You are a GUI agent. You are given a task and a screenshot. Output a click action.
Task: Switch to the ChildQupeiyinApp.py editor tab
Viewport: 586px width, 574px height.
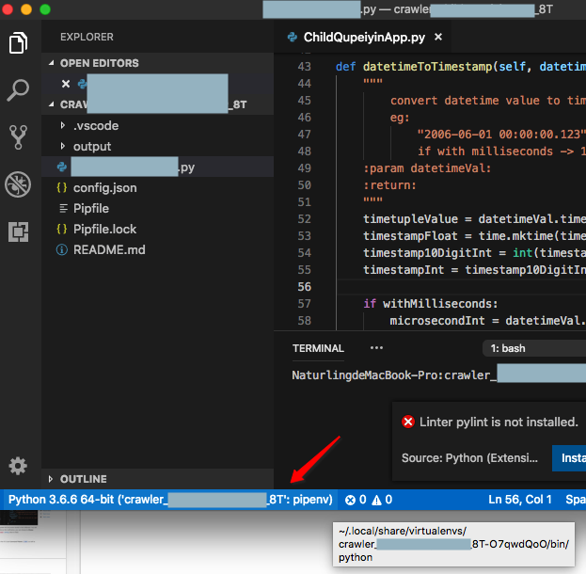click(362, 37)
